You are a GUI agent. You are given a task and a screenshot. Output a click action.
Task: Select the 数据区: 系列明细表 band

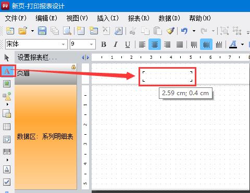pyautogui.click(x=46, y=137)
